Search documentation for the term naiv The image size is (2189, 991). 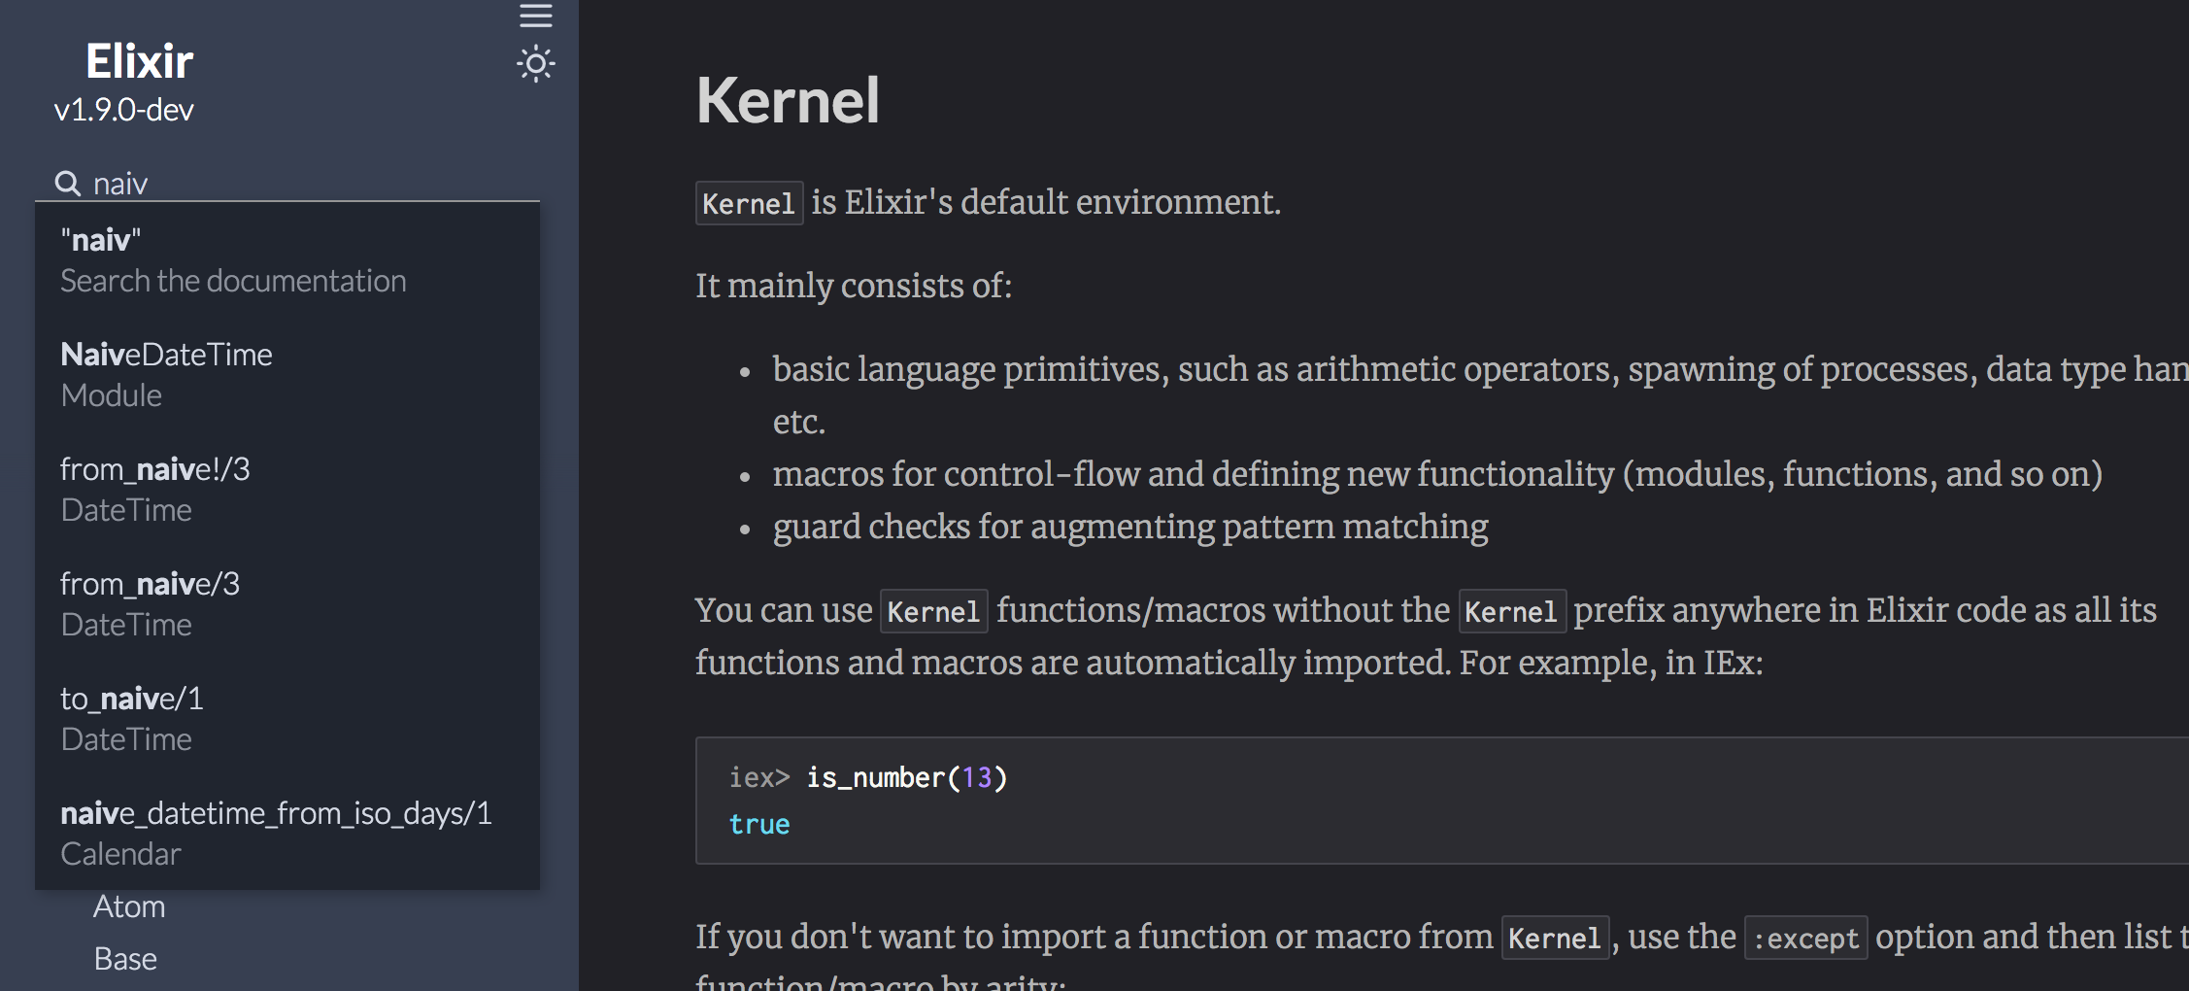[x=233, y=259]
